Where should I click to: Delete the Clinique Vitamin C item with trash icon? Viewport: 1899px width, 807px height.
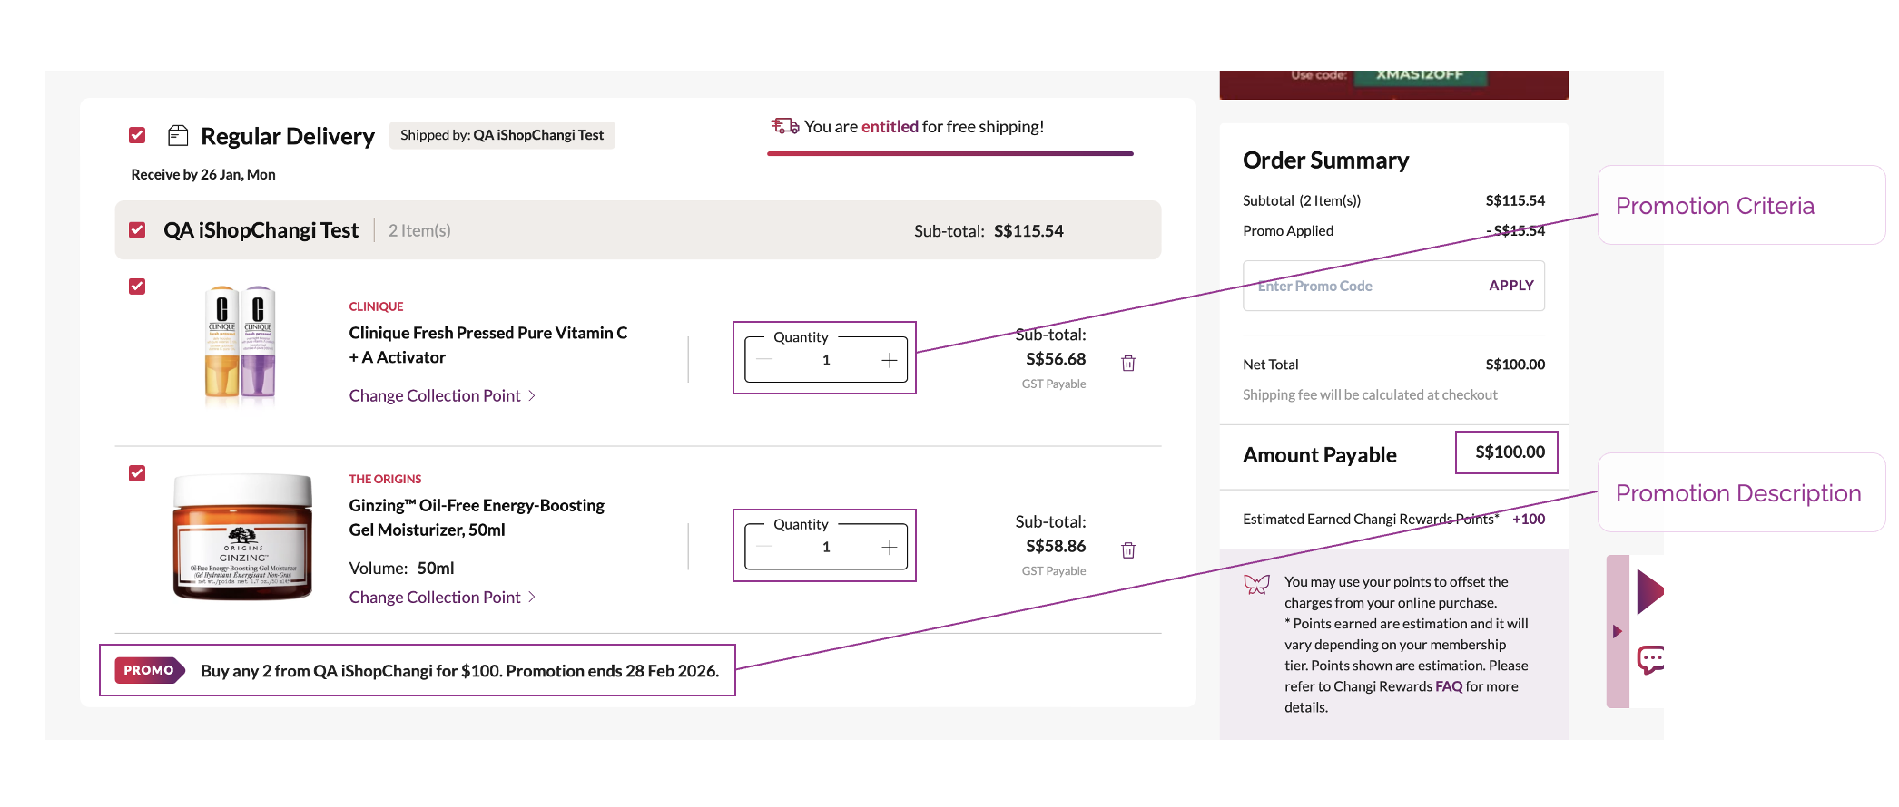pyautogui.click(x=1128, y=363)
